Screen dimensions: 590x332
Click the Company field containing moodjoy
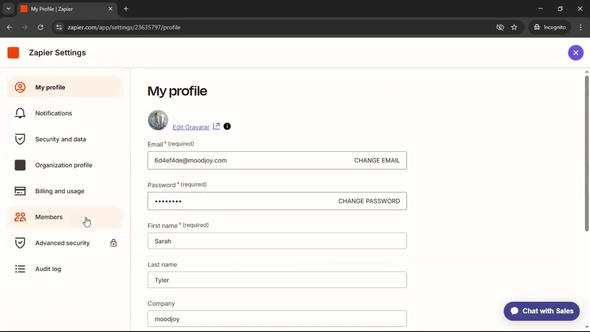[277, 319]
